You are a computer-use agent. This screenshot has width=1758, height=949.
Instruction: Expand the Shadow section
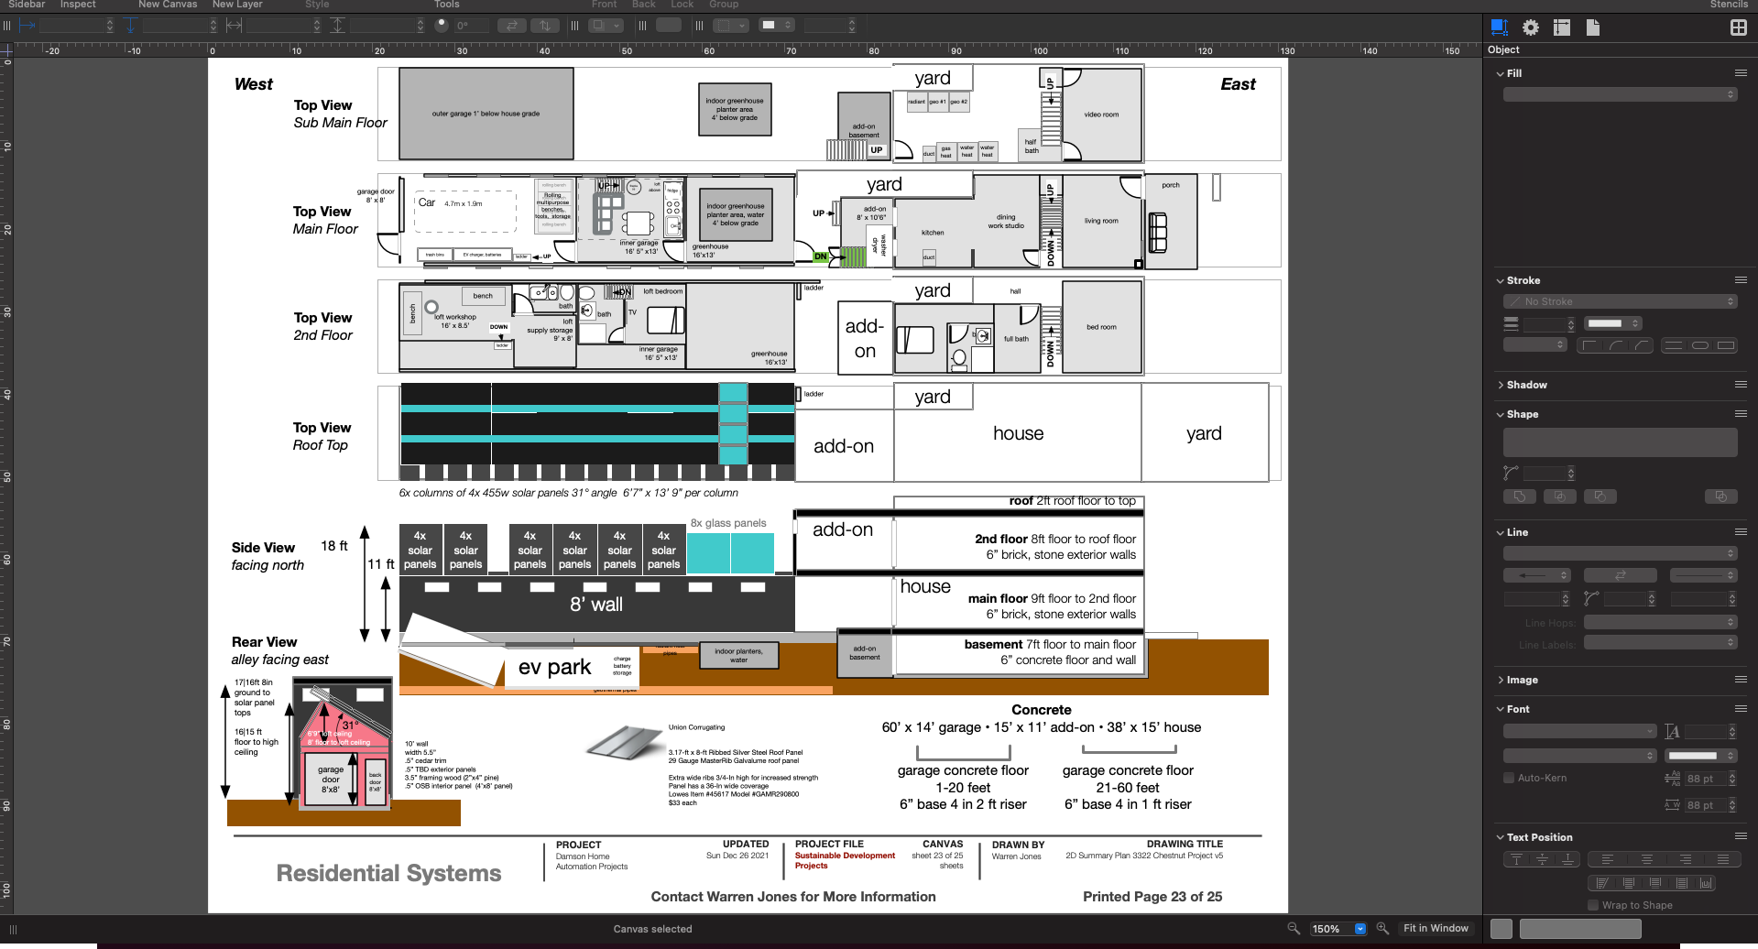click(1501, 385)
